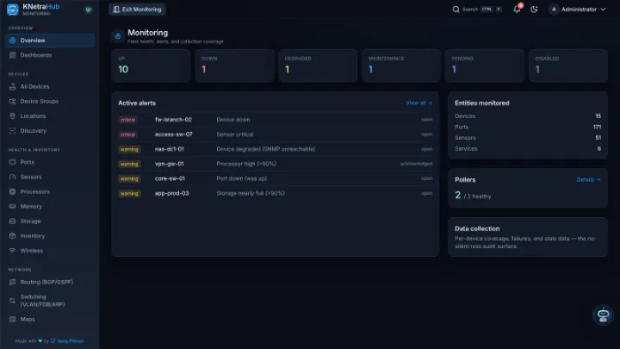Click the KNetraHub logo icon
620x349 pixels.
(x=13, y=9)
